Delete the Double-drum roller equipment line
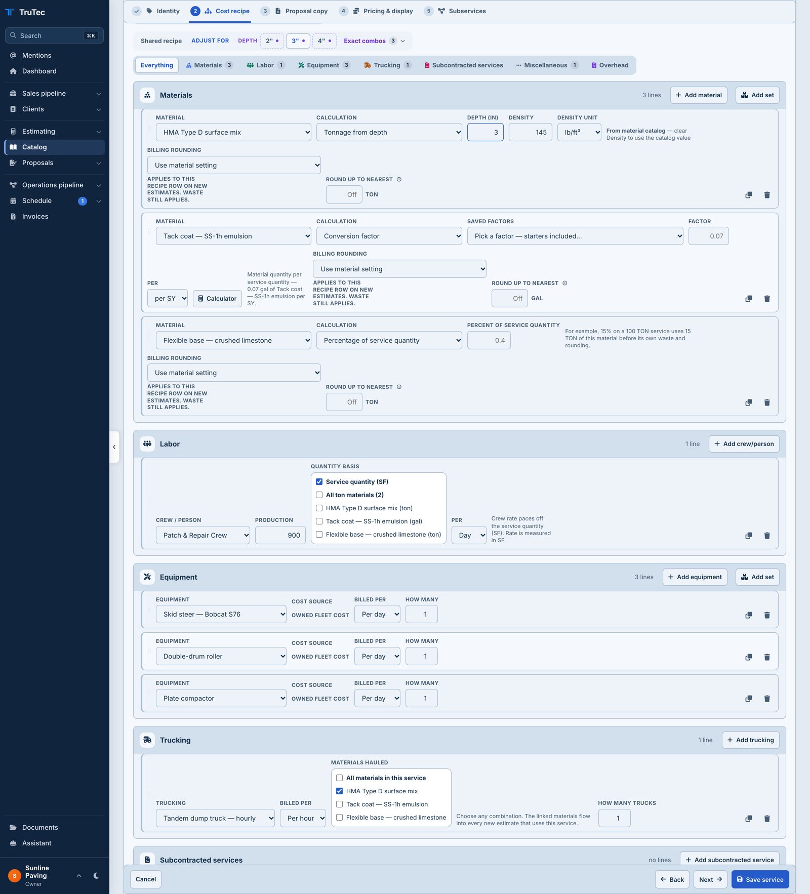The height and width of the screenshot is (894, 810). (767, 657)
